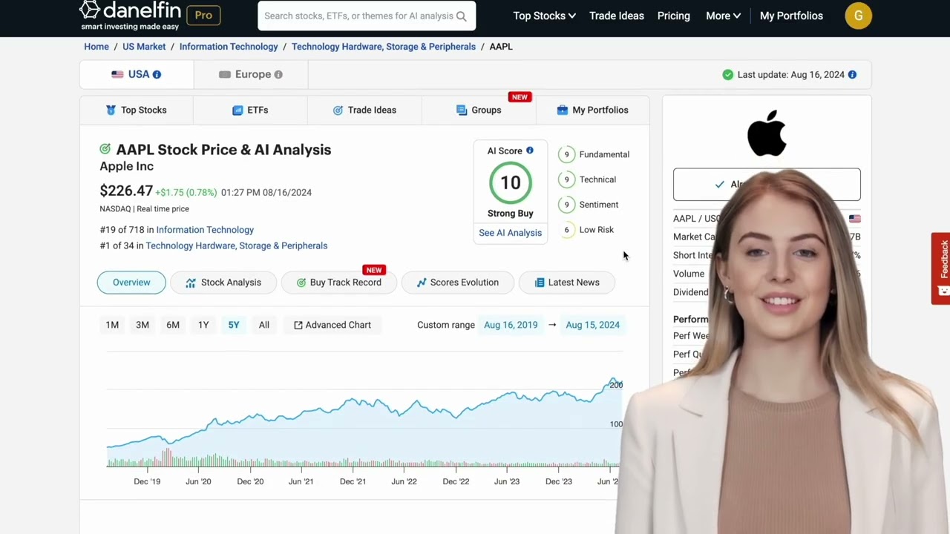
Task: Click the Fundamental score 9 badge
Action: pos(566,154)
